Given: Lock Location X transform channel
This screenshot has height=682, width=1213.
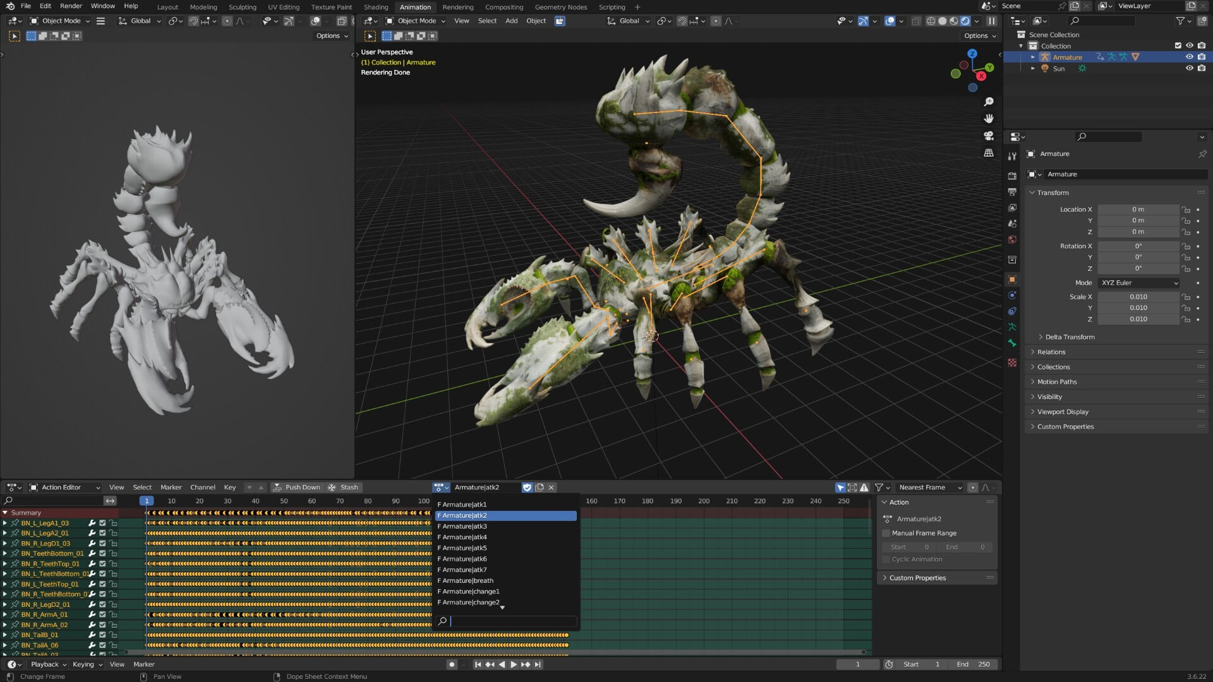Looking at the screenshot, I should pyautogui.click(x=1186, y=210).
